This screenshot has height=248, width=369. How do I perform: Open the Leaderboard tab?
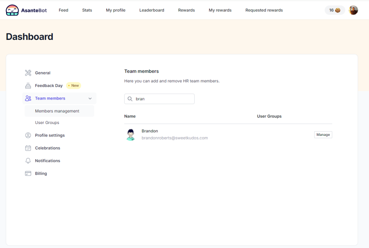[152, 10]
